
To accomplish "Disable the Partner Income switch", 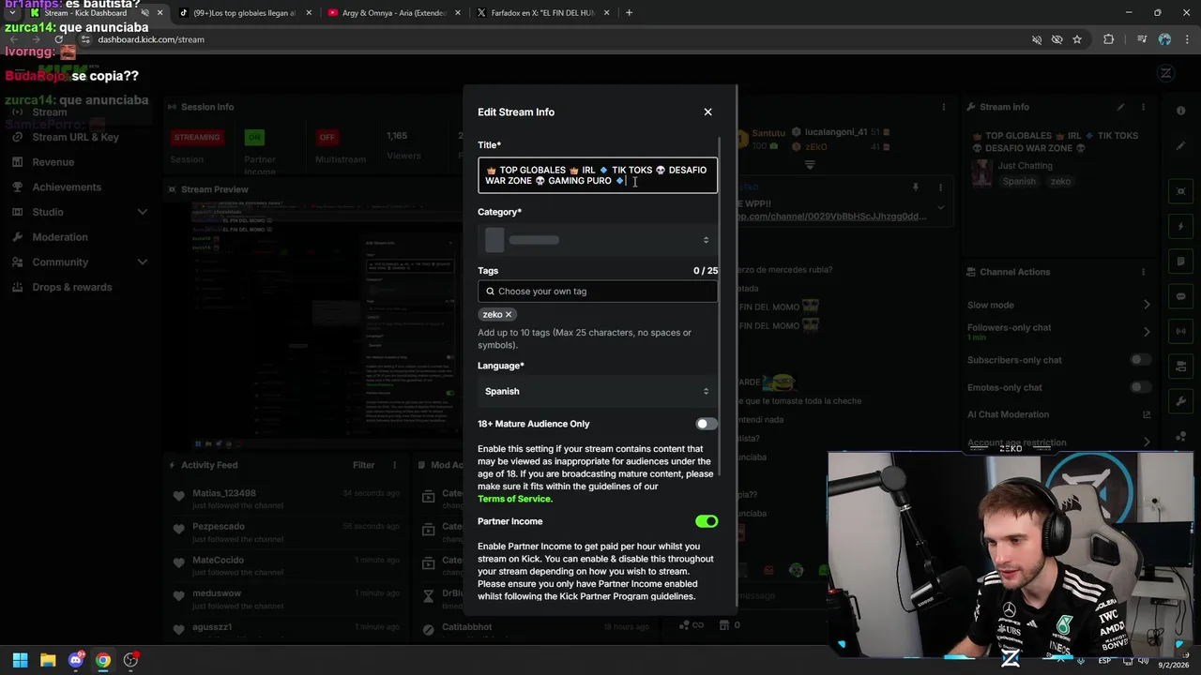I will (x=707, y=521).
